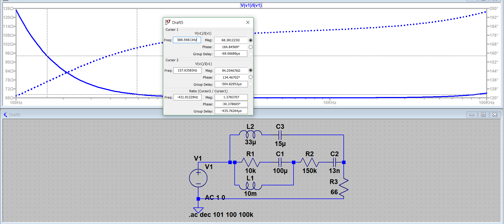
Task: Click the C3 reference label
Action: pyautogui.click(x=280, y=126)
